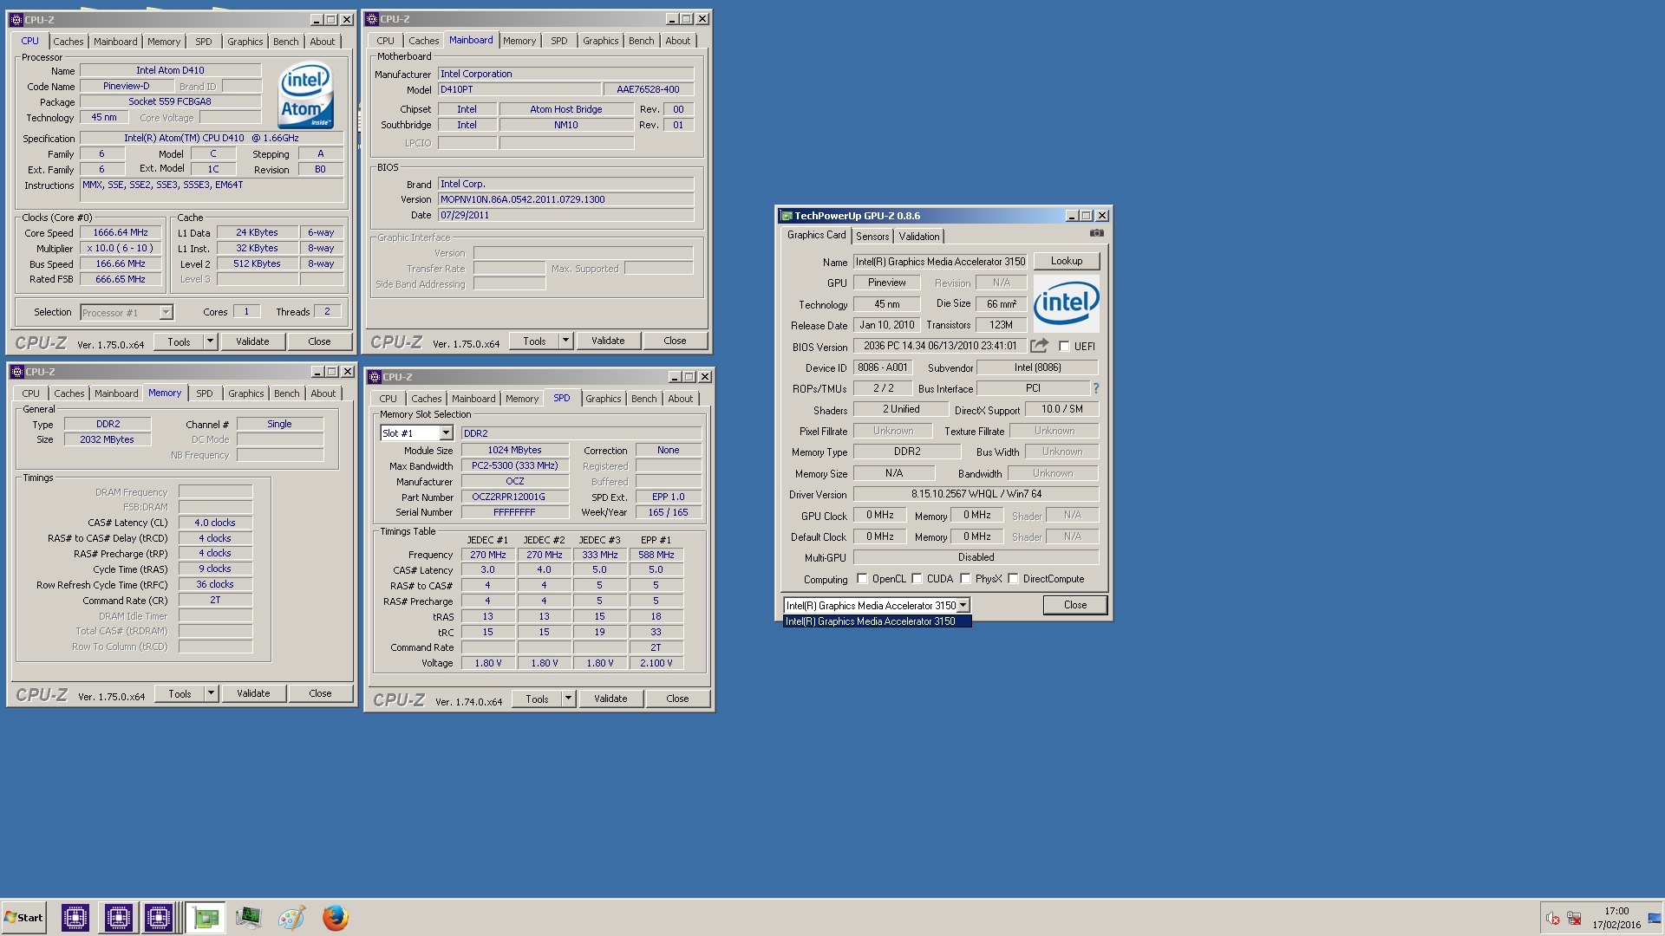Click the show desktop tray icon
This screenshot has height=936, width=1665.
[1655, 919]
